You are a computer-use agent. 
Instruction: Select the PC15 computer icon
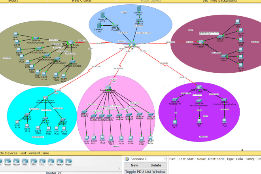point(121,138)
